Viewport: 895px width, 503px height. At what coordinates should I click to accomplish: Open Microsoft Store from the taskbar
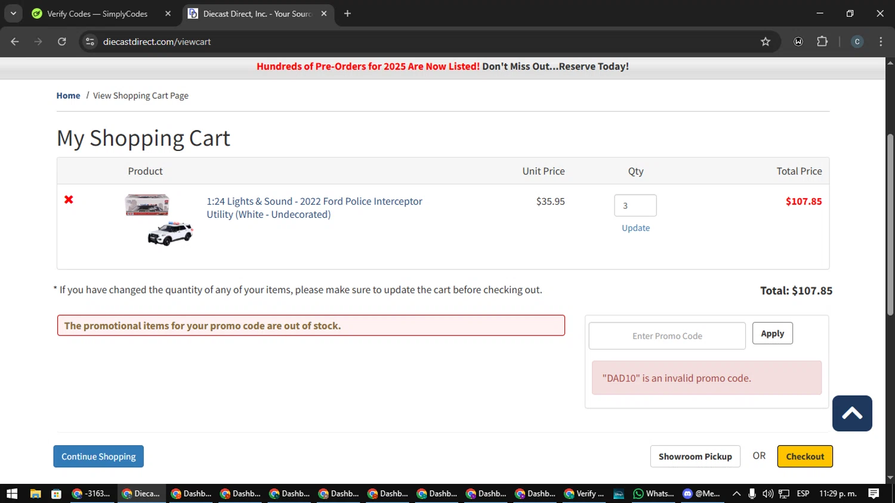[56, 493]
